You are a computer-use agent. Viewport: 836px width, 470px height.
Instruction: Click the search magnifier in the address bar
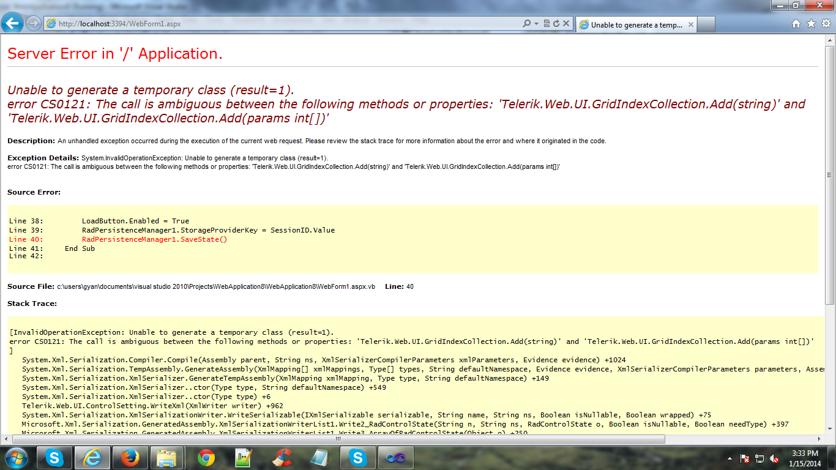pyautogui.click(x=526, y=24)
